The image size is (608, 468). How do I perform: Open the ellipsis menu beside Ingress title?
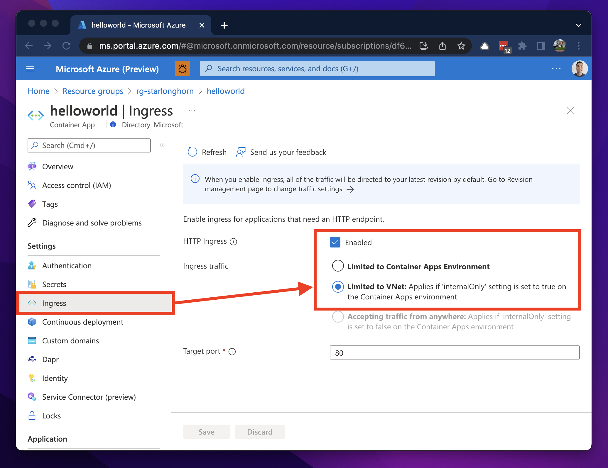coord(192,111)
